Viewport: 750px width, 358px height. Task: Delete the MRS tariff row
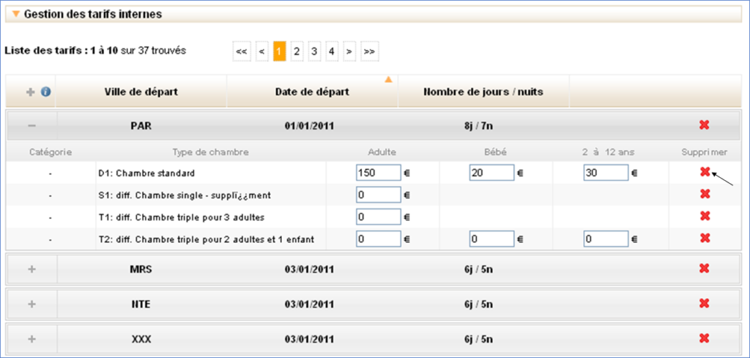[x=704, y=269]
